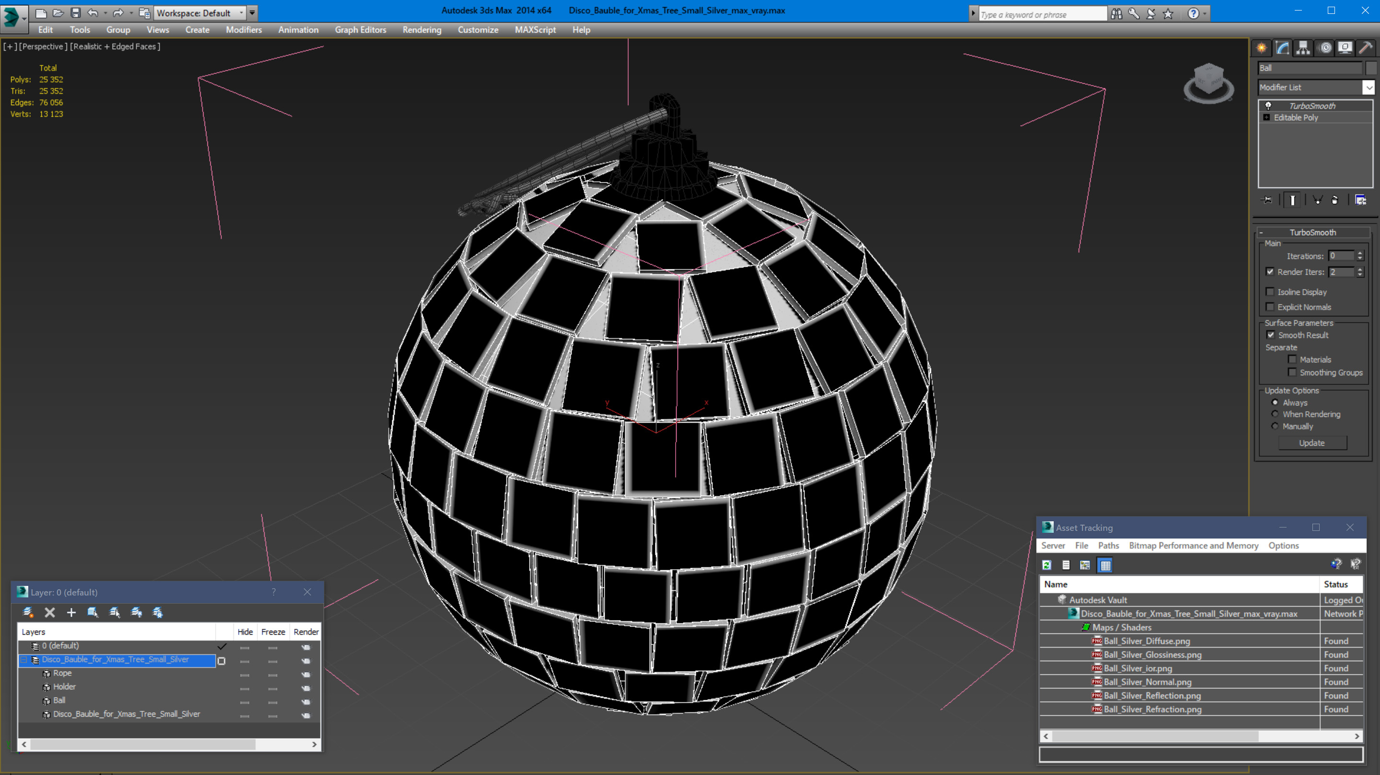
Task: Click Iterations spinner up arrow
Action: 1360,253
